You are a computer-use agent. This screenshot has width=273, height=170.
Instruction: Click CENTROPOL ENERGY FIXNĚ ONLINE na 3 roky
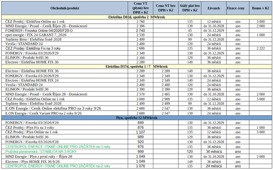[x=58, y=147]
